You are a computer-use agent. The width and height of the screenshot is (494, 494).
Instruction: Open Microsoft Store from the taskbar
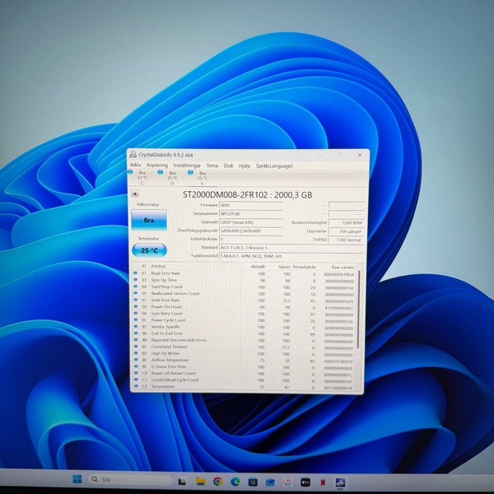[253, 482]
